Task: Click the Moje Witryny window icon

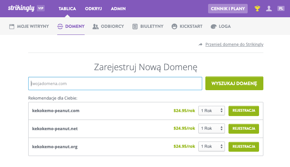Action: tap(12, 26)
